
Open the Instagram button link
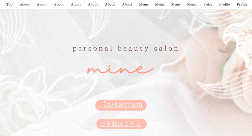[121, 105]
